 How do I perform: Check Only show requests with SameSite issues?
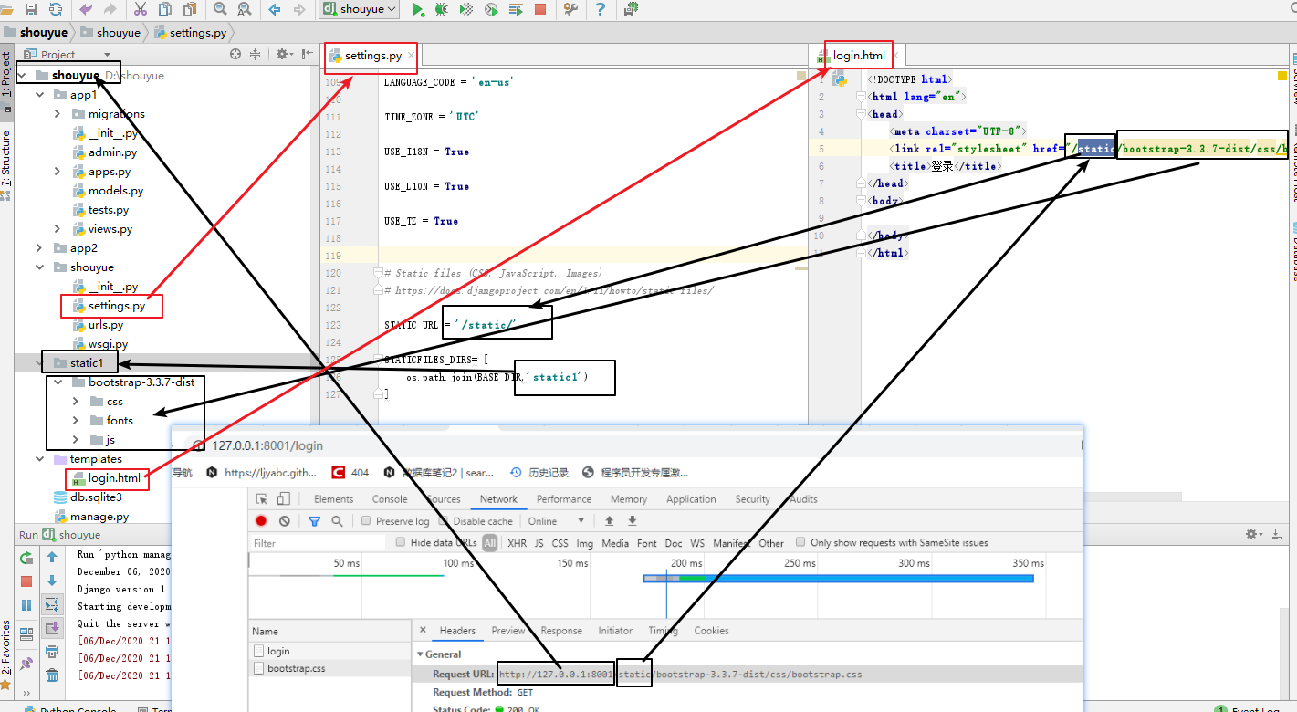click(800, 542)
